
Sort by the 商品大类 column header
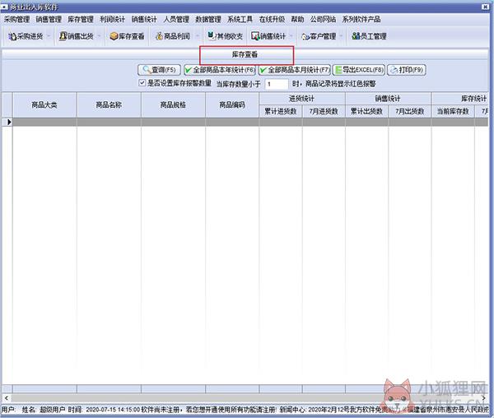[44, 105]
